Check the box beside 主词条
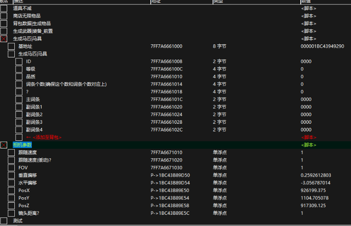351x226 pixels. point(19,100)
